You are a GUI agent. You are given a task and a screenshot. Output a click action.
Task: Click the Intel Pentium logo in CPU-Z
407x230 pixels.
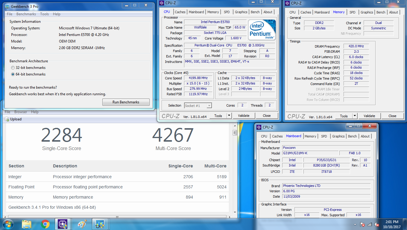tap(262, 30)
